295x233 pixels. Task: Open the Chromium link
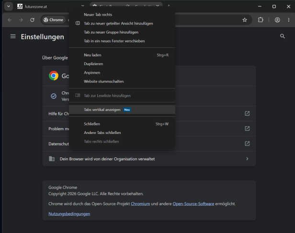tap(140, 204)
